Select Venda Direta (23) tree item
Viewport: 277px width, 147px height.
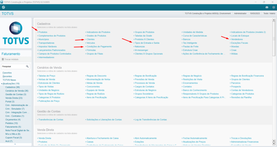(x=14, y=98)
